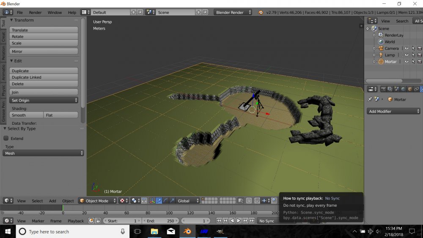The width and height of the screenshot is (423, 238).
Task: Open the snap element type icon
Action: (266, 200)
